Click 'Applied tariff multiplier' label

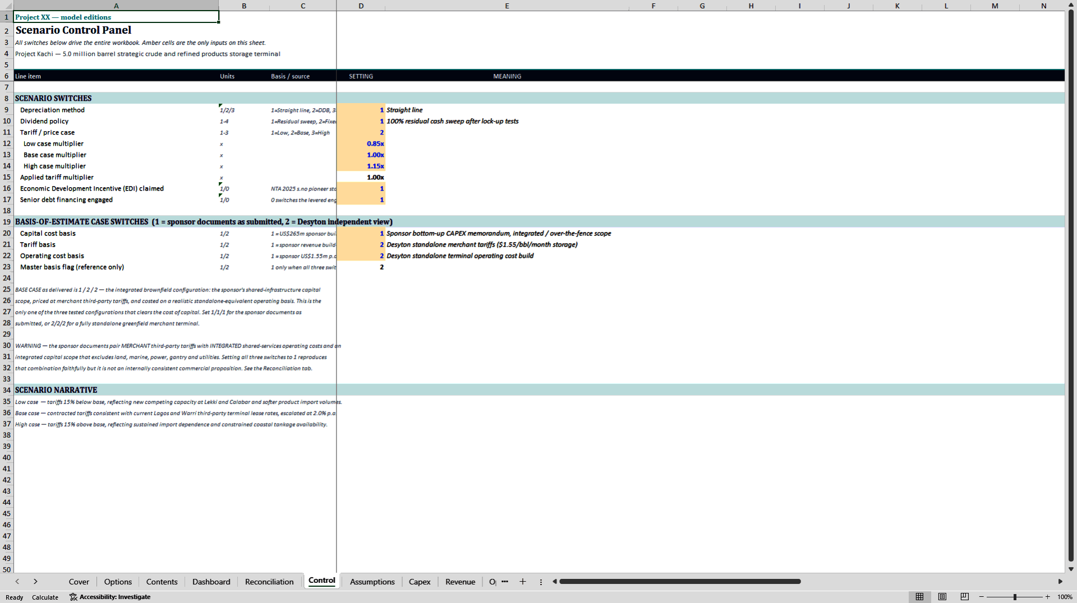[57, 177]
